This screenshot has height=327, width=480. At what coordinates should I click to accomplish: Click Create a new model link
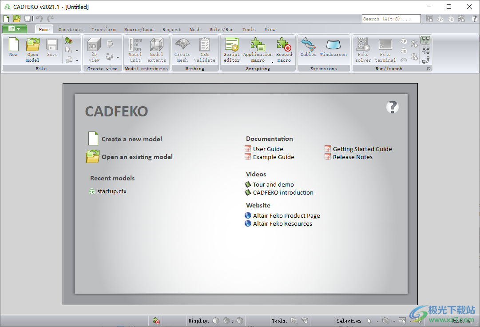pyautogui.click(x=125, y=139)
